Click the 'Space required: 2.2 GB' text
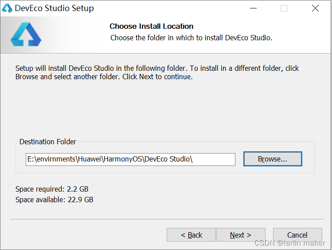This screenshot has height=250, width=332. [x=52, y=189]
